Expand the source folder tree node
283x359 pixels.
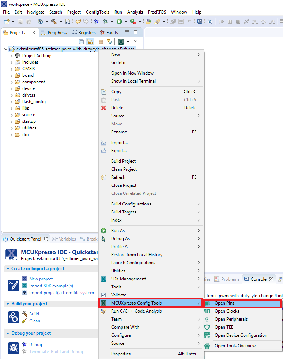(11, 115)
